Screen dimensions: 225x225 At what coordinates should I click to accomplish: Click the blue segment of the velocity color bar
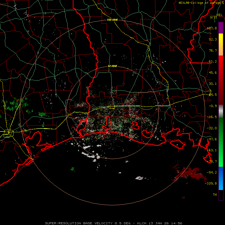(221, 178)
